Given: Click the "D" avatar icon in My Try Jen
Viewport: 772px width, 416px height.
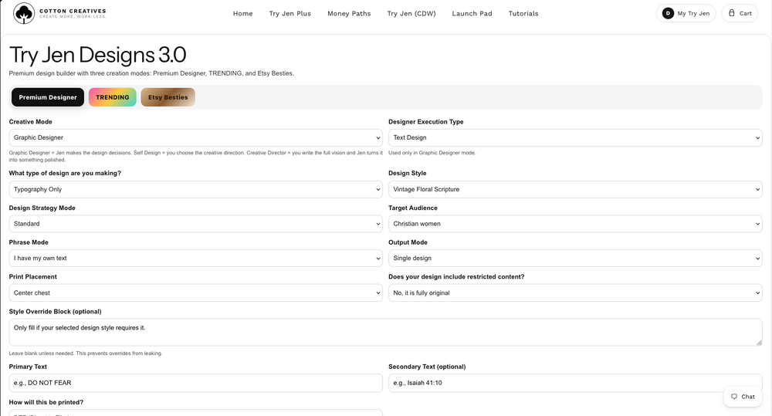Looking at the screenshot, I should [668, 13].
